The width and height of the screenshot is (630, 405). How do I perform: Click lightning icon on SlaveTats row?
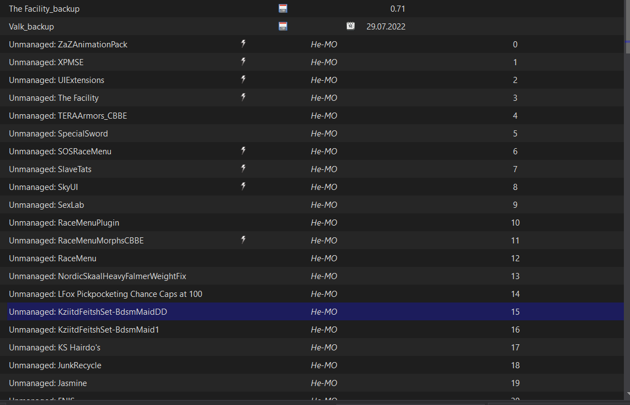pyautogui.click(x=243, y=168)
